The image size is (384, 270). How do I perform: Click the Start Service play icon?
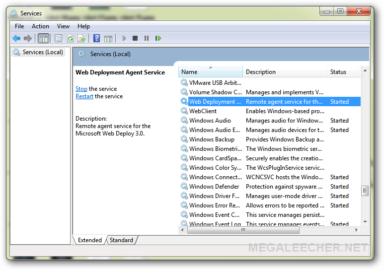coord(124,38)
